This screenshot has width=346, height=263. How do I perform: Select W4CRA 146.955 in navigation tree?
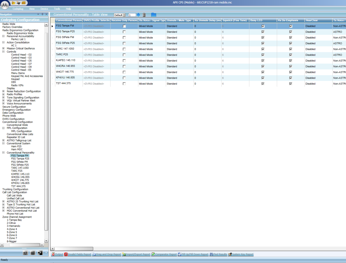pyautogui.click(x=20, y=177)
